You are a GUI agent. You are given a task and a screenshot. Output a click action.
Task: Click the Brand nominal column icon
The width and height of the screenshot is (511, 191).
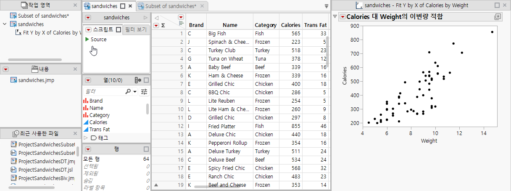[86, 101]
